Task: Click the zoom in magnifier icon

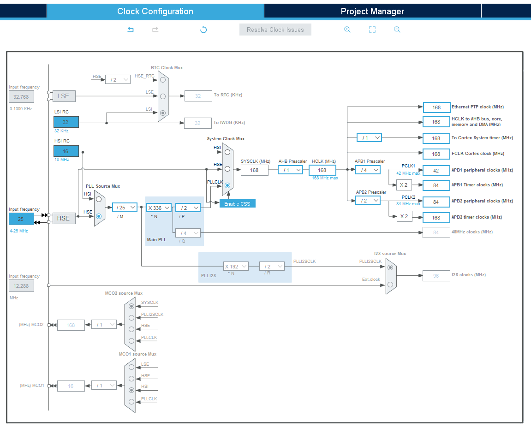Action: coord(347,30)
